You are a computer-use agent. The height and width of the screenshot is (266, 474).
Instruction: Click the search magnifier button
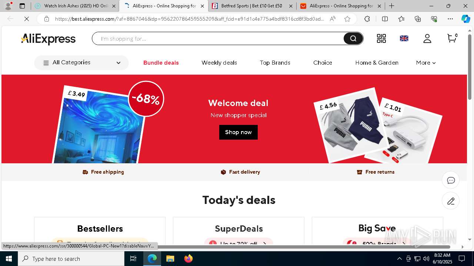click(x=353, y=38)
